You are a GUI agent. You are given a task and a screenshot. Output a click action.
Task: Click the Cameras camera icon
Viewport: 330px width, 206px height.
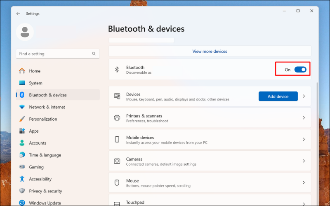tap(117, 161)
